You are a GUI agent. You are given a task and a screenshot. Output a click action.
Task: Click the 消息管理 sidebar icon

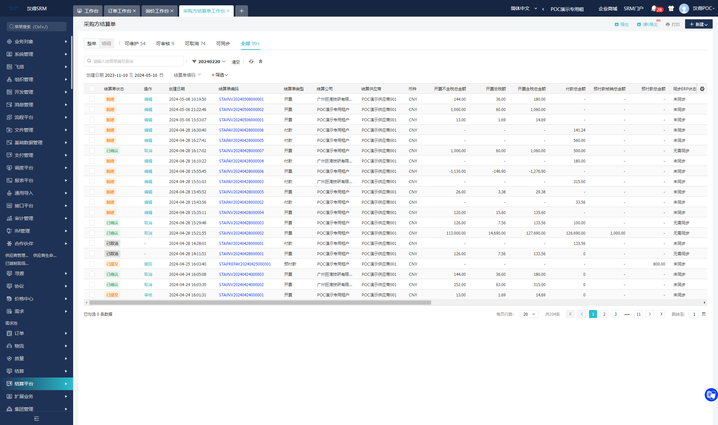9,105
